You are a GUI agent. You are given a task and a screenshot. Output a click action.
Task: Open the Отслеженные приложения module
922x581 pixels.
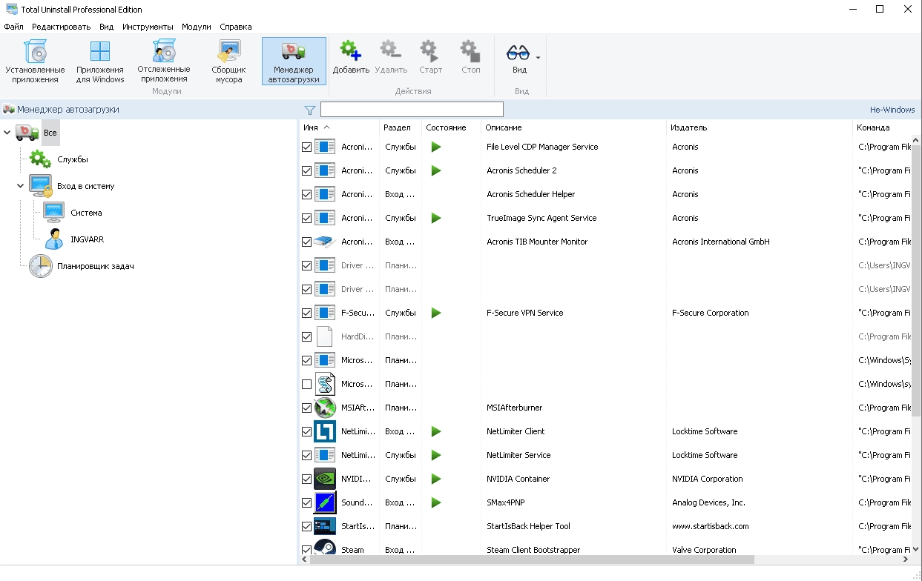[x=164, y=62]
